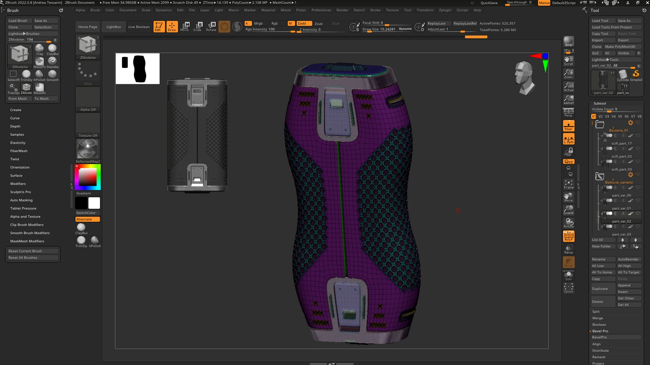
Task: Click the Frame mesh icon
Action: click(x=568, y=184)
